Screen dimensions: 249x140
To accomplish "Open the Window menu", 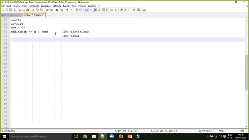I will (92, 6).
